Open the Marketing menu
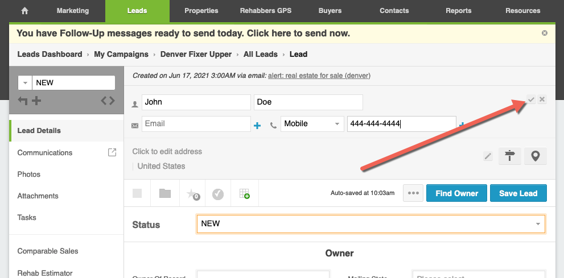This screenshot has width=564, height=278. point(73,11)
